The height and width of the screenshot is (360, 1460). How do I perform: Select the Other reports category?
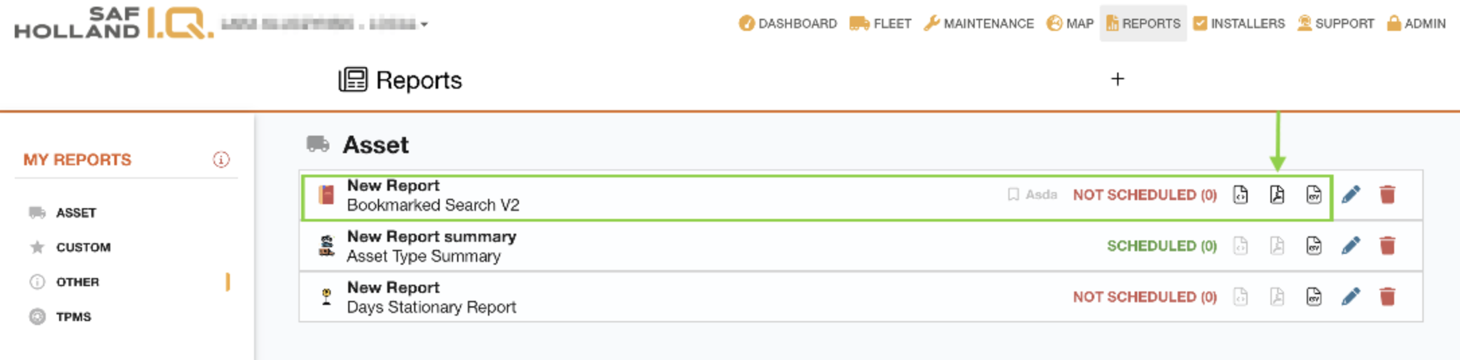tap(77, 282)
